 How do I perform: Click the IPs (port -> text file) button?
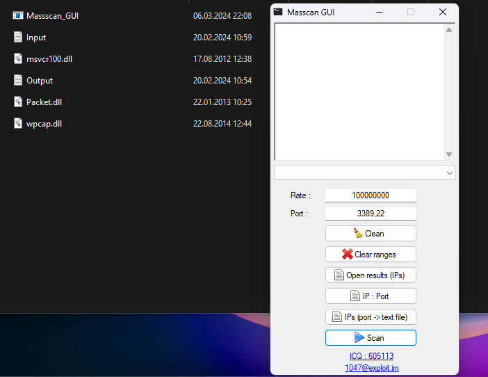(x=371, y=317)
